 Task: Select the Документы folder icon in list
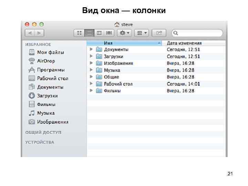point(99,49)
